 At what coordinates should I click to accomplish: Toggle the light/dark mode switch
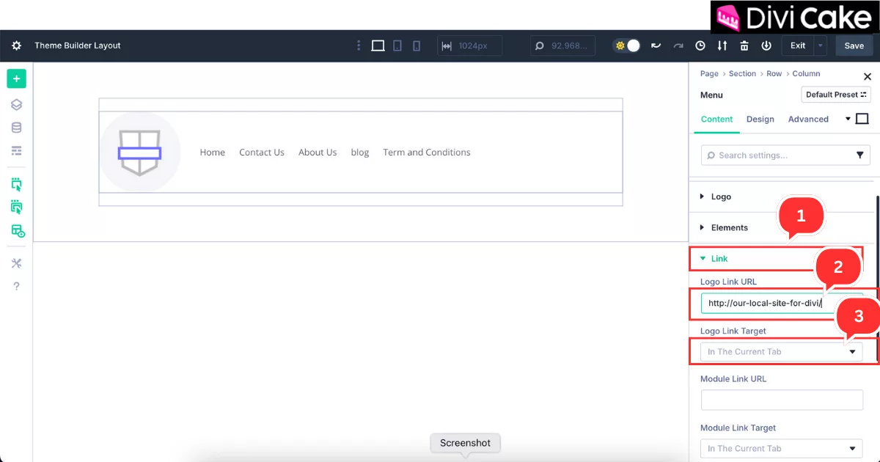(x=628, y=45)
